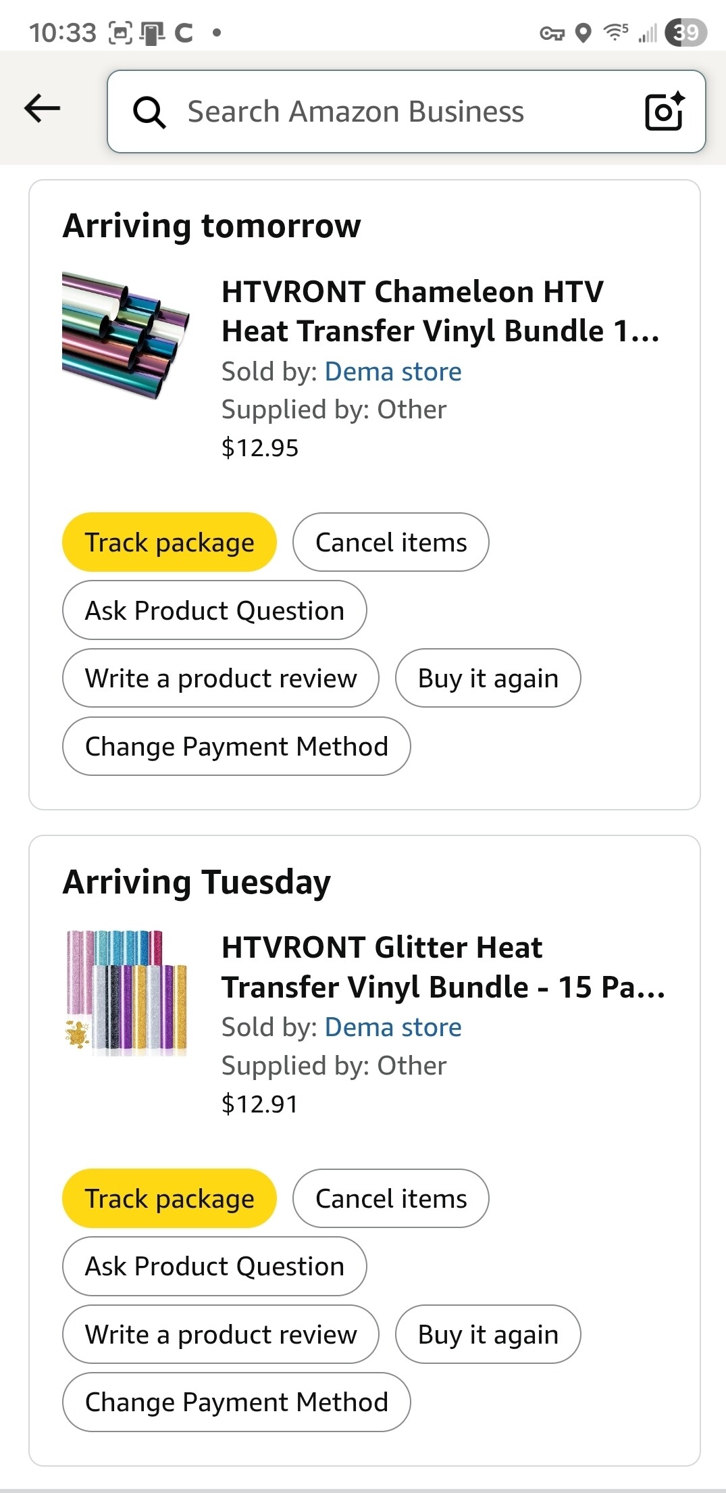The image size is (726, 1493).
Task: Tap the back arrow icon
Action: (x=42, y=108)
